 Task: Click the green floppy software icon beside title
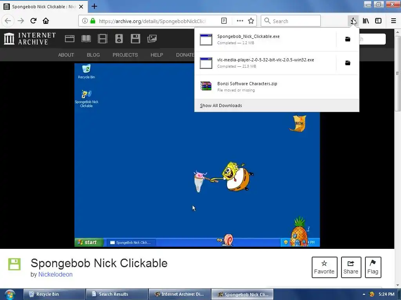(14, 264)
